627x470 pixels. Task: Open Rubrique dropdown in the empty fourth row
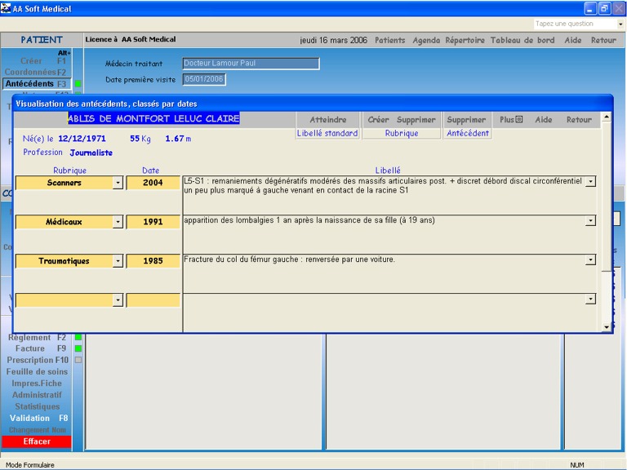tap(118, 300)
